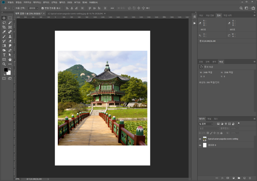Switch to the typical-asian-pagoda-scenic-setting.jpg document tab
Screen dimensions: 257x181
(x=75, y=13)
